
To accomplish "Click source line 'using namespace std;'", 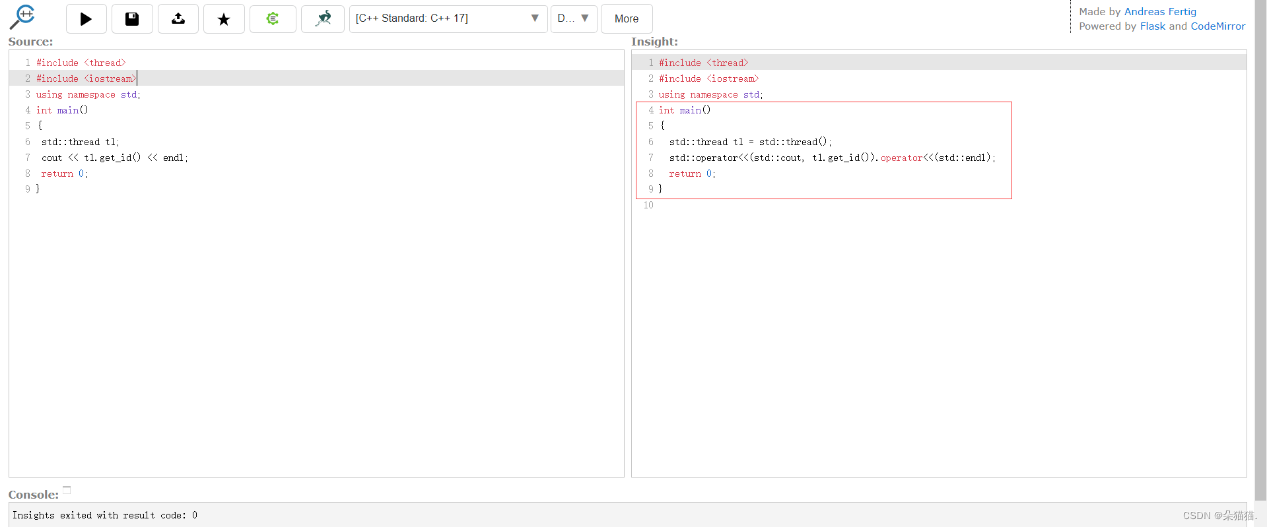I will pos(88,94).
